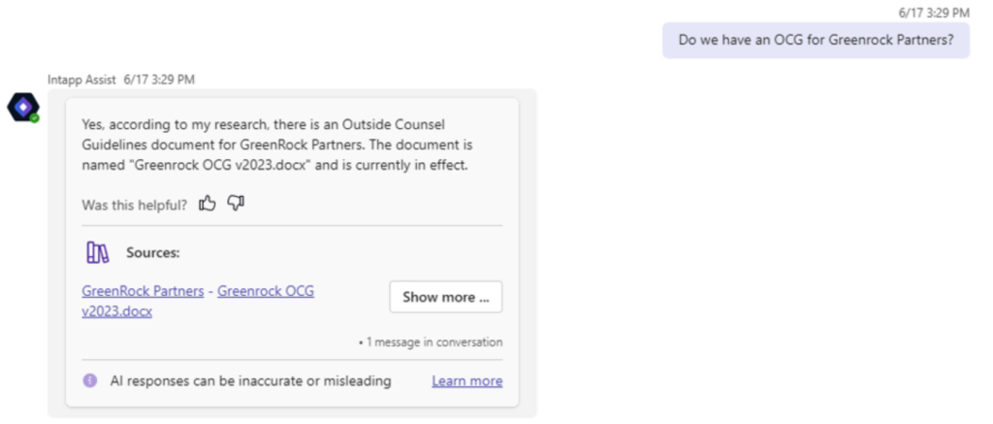Expand sources with Show more button
This screenshot has width=993, height=424.
pos(445,297)
